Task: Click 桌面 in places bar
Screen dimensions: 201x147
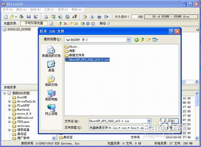Action: 51,66
